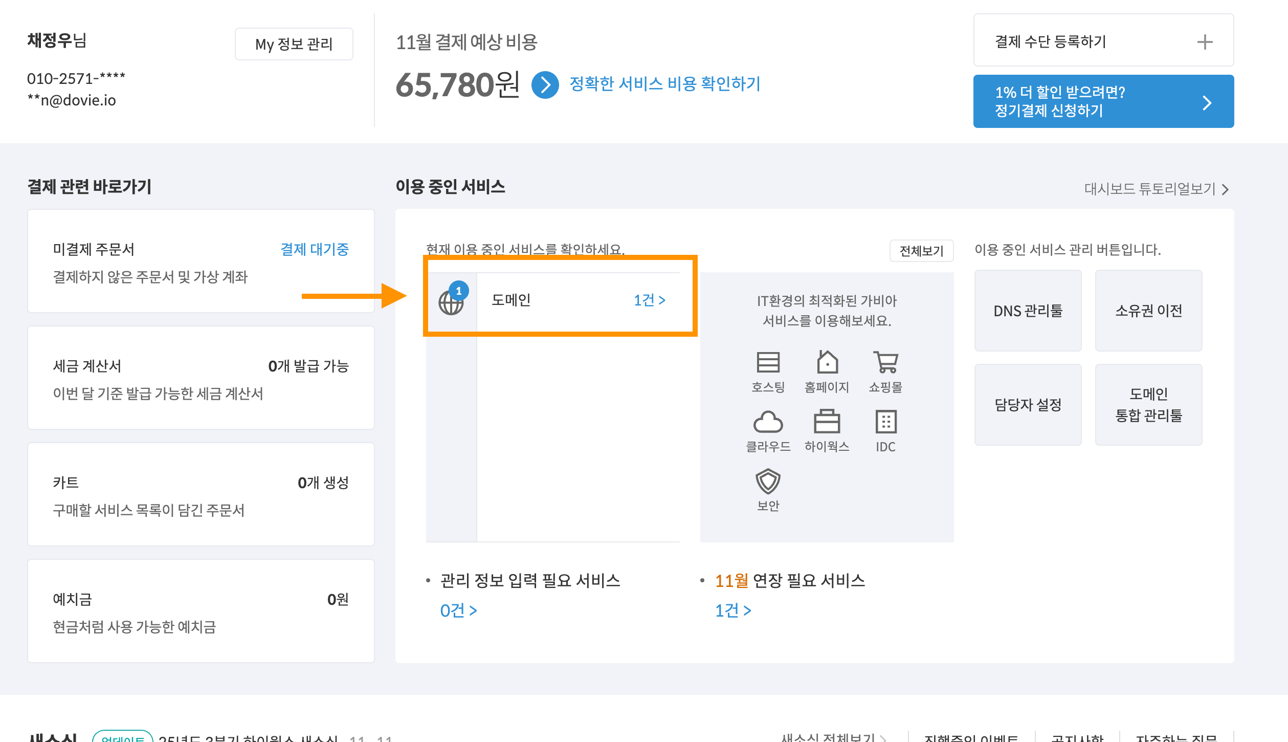This screenshot has width=1288, height=742.
Task: Click plus icon to register payment method
Action: (1205, 42)
